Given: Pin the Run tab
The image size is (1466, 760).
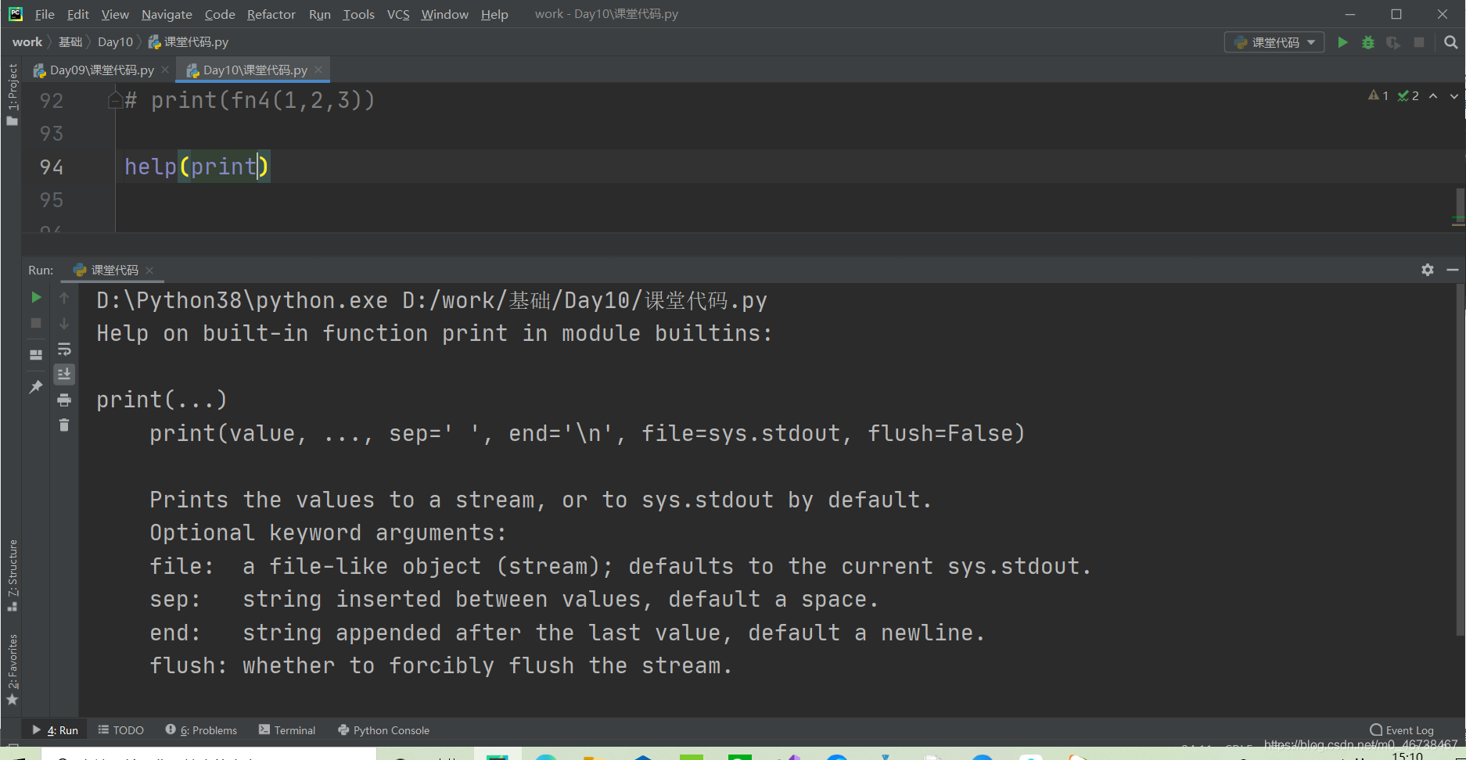Looking at the screenshot, I should point(36,386).
